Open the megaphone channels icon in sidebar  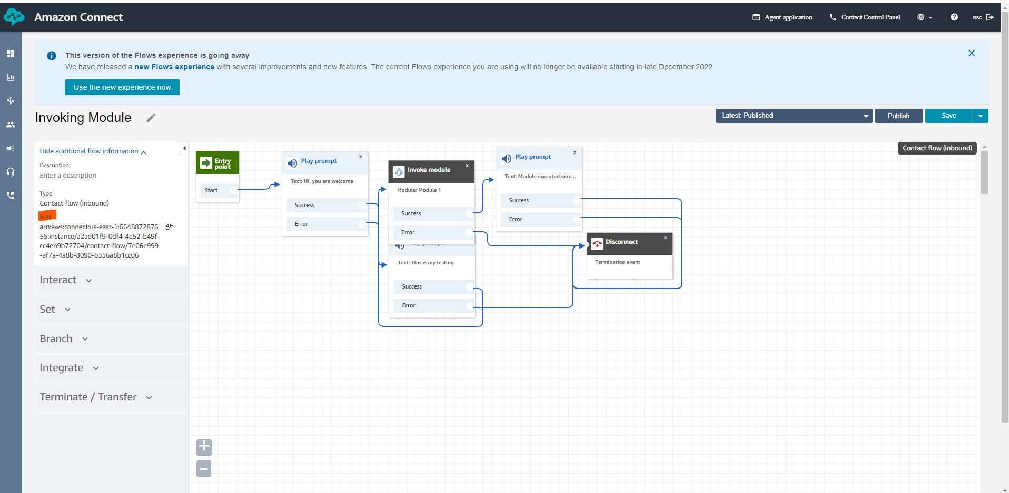11,148
